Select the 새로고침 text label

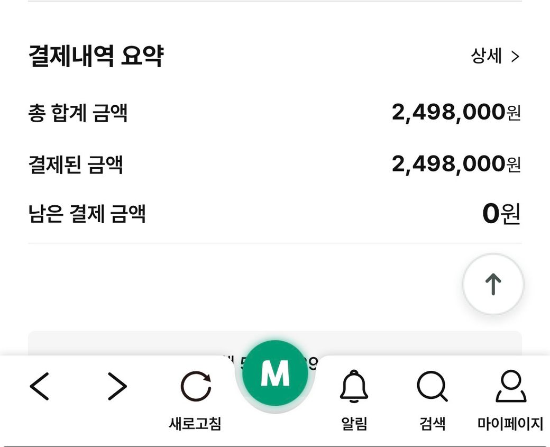pos(195,423)
